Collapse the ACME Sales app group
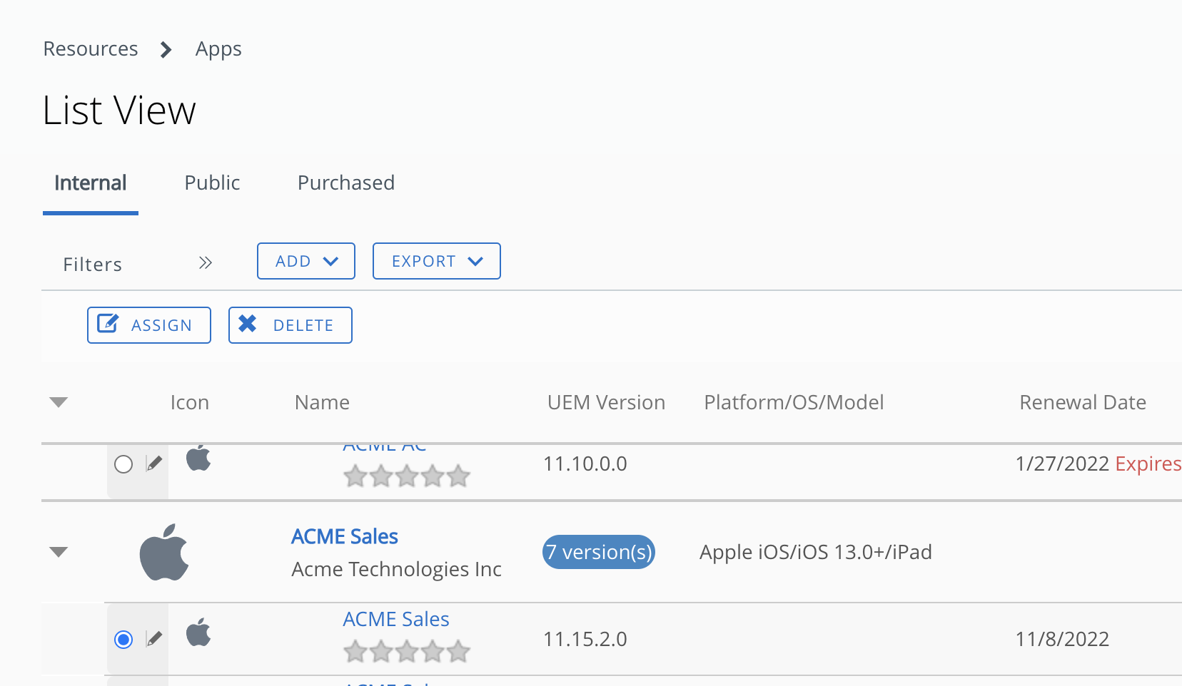Screen dimensions: 1182x686 coord(59,551)
